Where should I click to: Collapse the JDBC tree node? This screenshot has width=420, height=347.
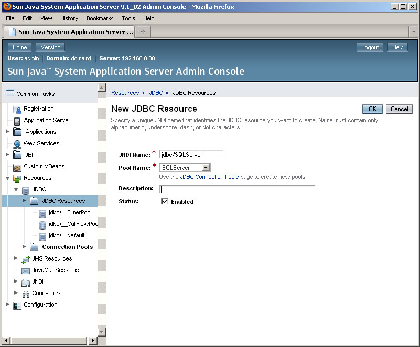[x=16, y=189]
